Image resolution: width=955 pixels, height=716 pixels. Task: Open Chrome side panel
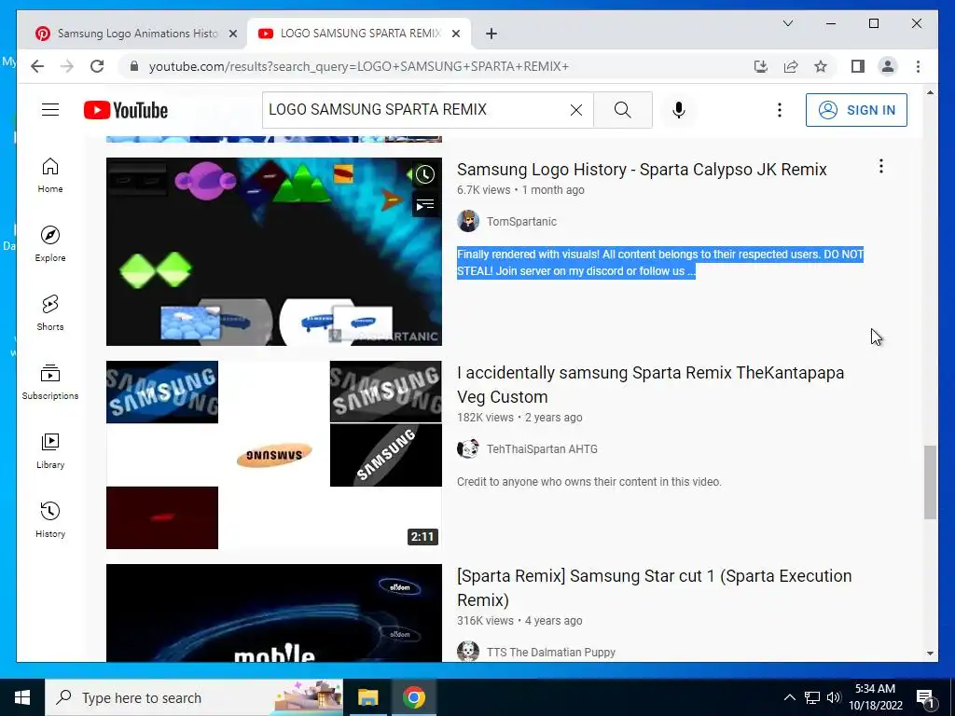tap(858, 66)
